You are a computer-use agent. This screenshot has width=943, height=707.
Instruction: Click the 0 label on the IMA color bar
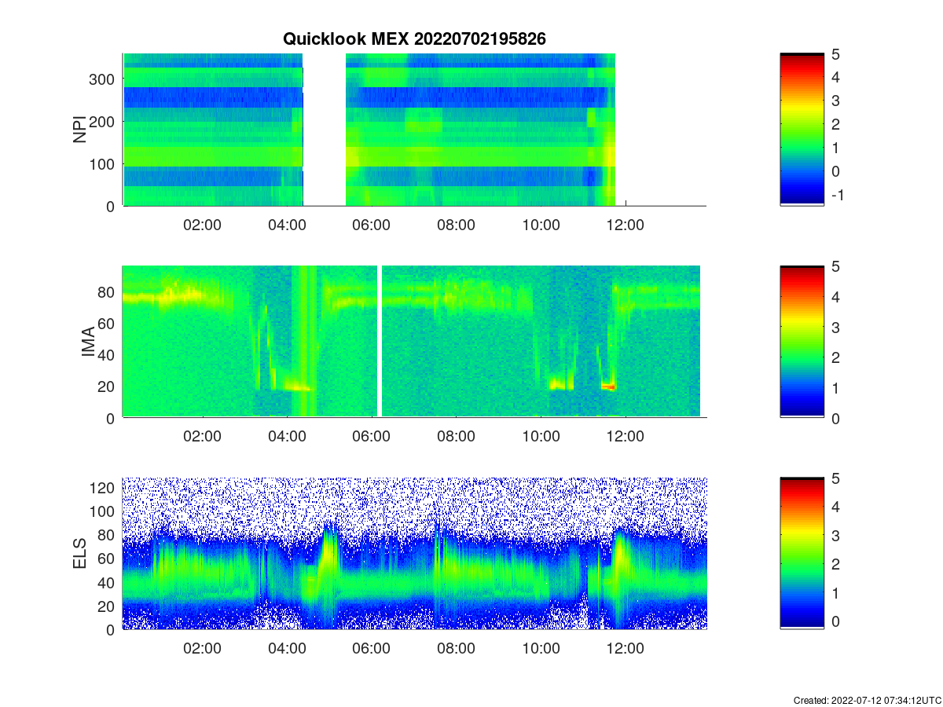(837, 418)
